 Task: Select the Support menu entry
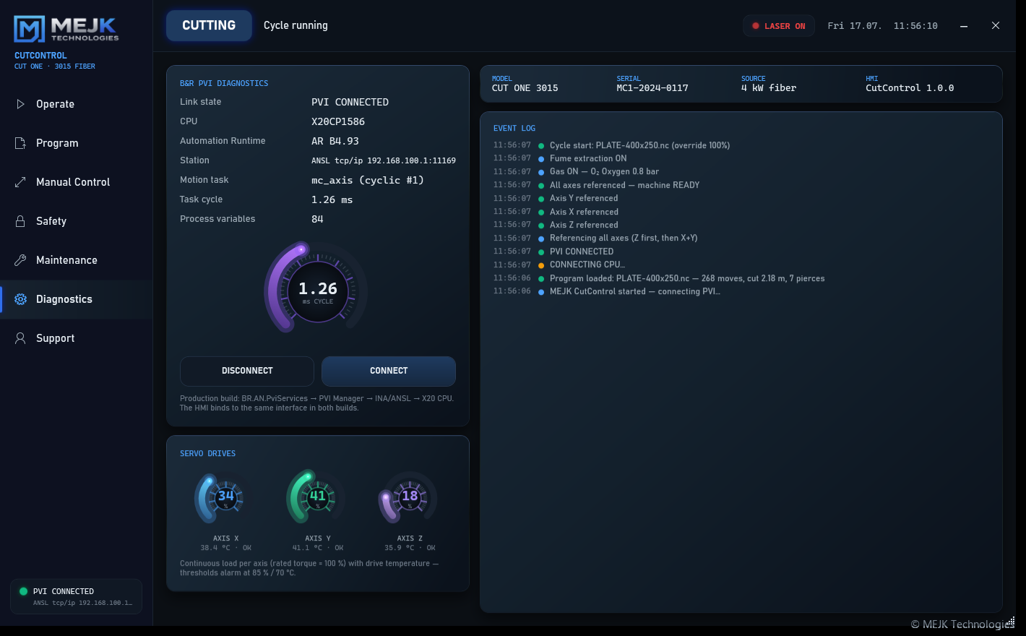click(x=76, y=338)
